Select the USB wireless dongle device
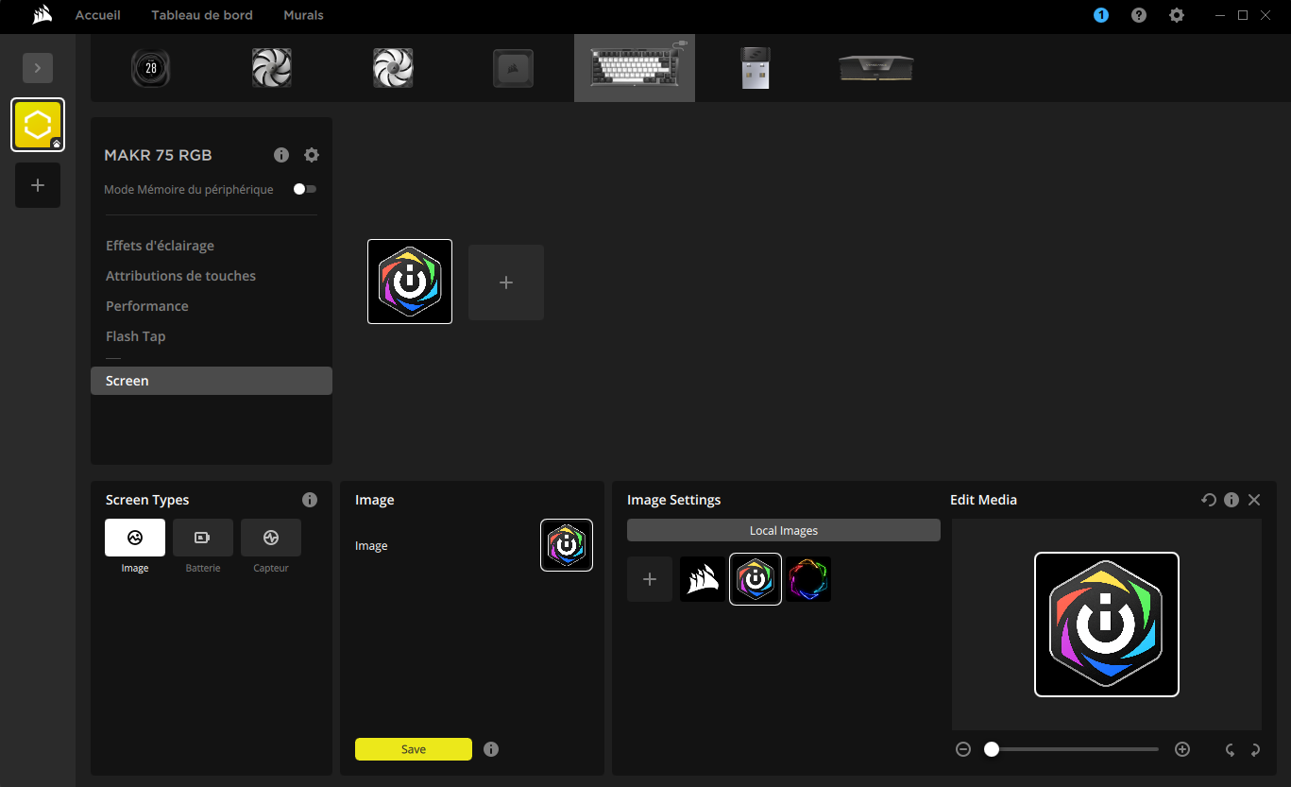This screenshot has height=787, width=1291. [756, 68]
